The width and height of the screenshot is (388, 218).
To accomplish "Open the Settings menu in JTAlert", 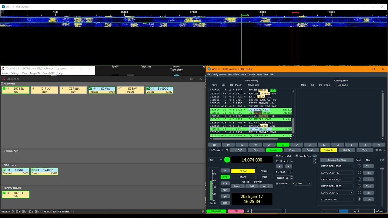I will pyautogui.click(x=15, y=73).
